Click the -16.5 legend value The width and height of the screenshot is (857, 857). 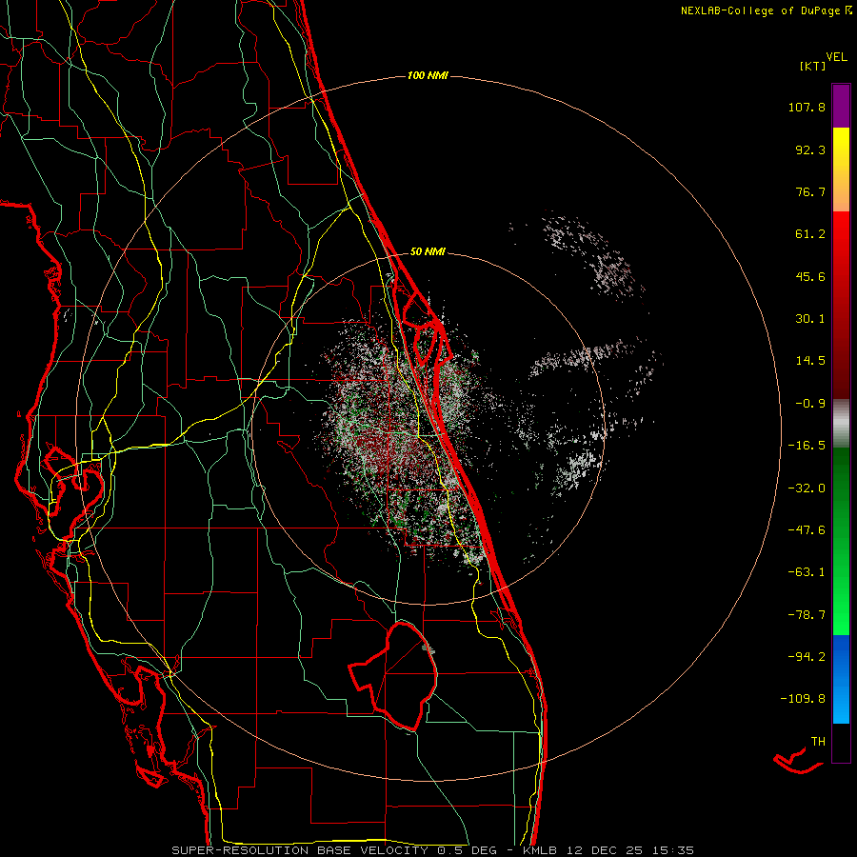807,446
